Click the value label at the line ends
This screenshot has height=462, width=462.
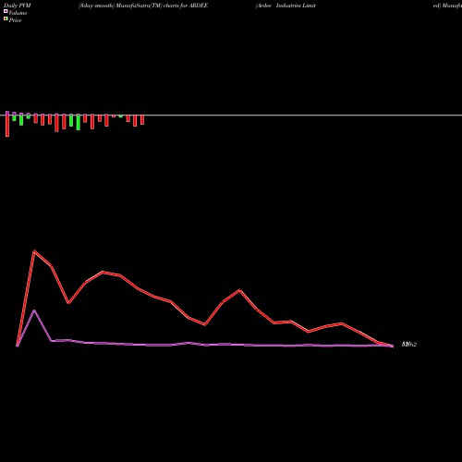409,345
